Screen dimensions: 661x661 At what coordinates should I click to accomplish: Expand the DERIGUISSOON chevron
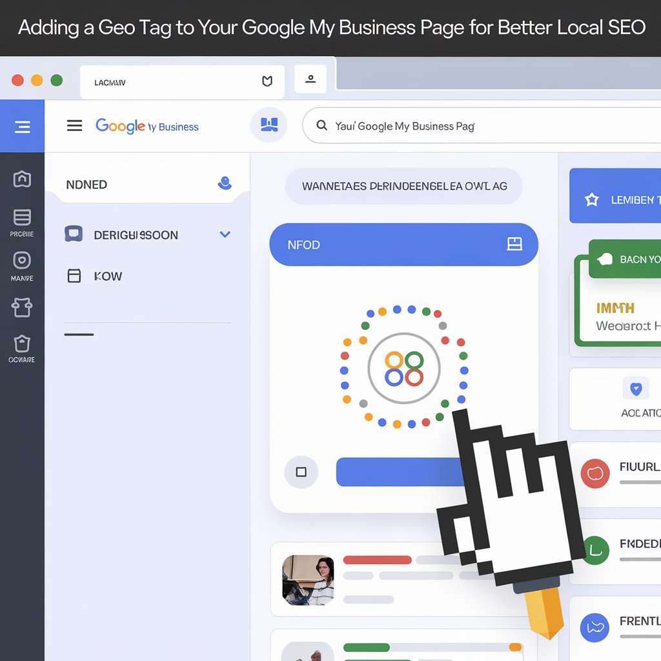225,234
